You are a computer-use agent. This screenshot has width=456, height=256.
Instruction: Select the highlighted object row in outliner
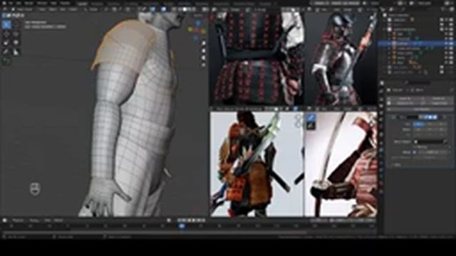pos(416,43)
